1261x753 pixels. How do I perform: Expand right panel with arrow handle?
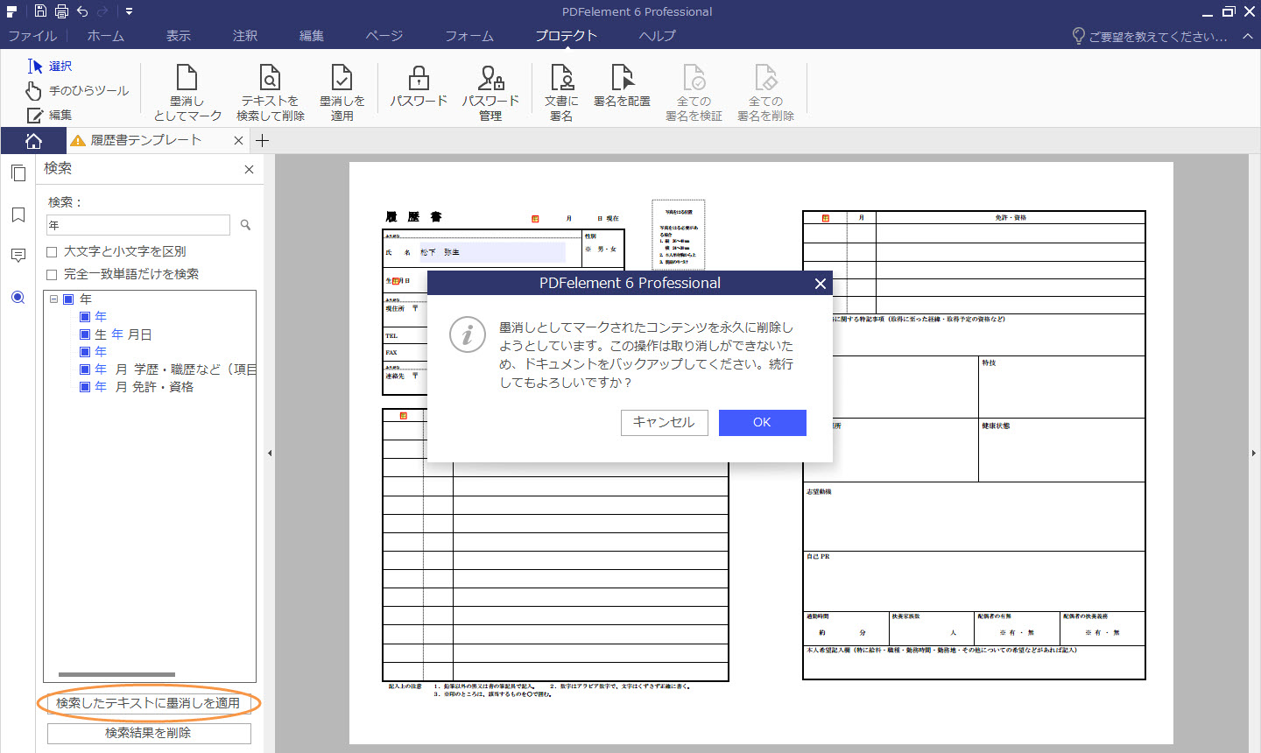pyautogui.click(x=1255, y=453)
